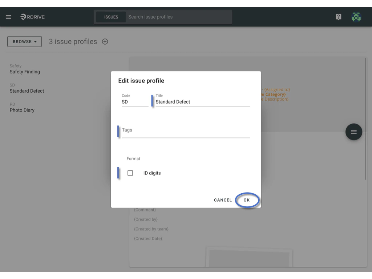The height and width of the screenshot is (279, 372).
Task: Click the 3 issue profiles heading
Action: [73, 41]
